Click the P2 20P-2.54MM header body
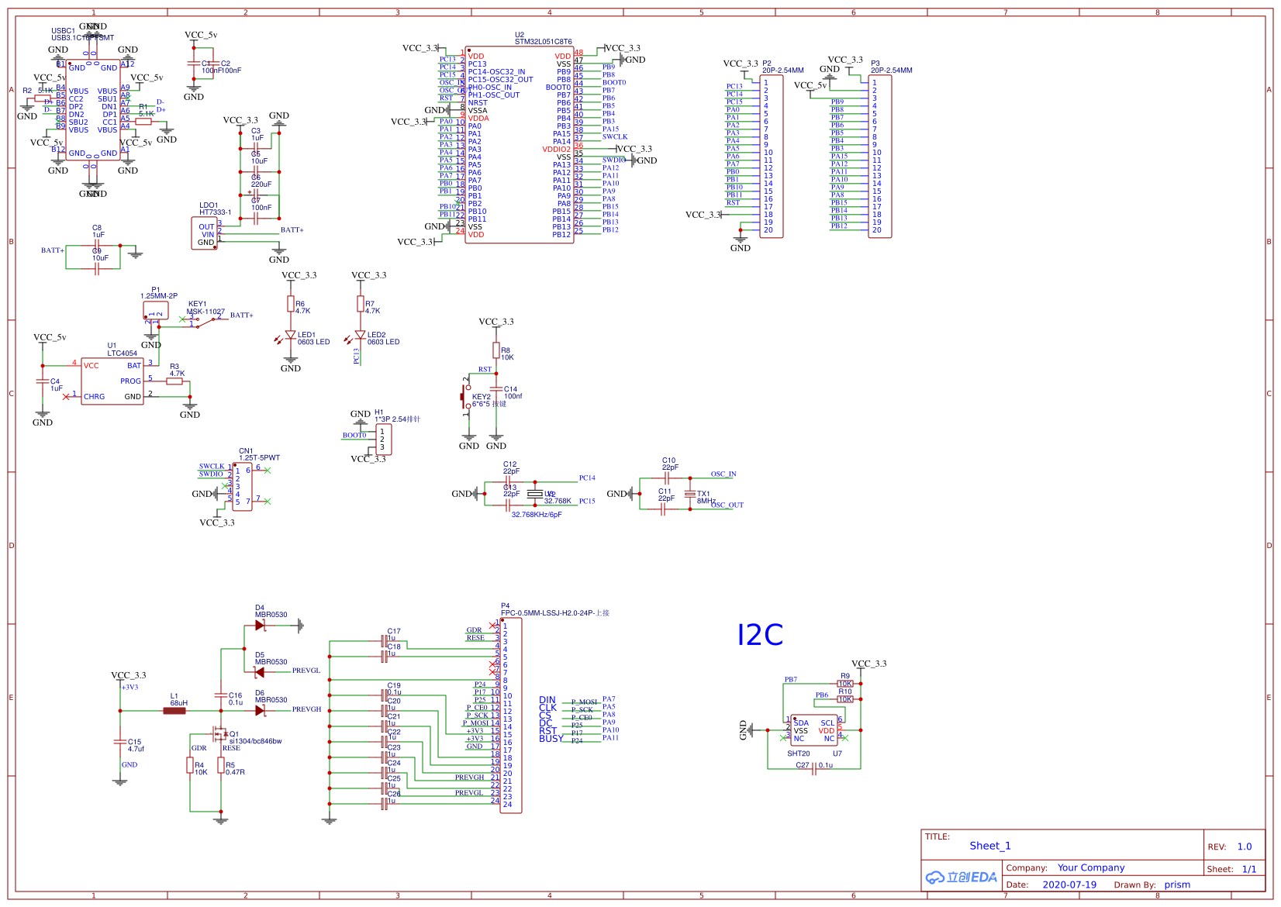 click(x=772, y=157)
